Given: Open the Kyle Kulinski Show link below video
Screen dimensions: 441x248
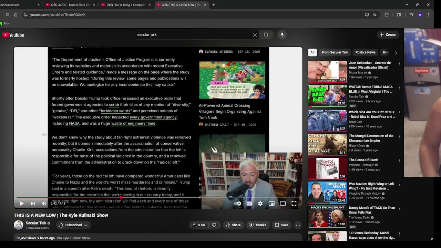Looking at the screenshot, I should click(73, 238).
